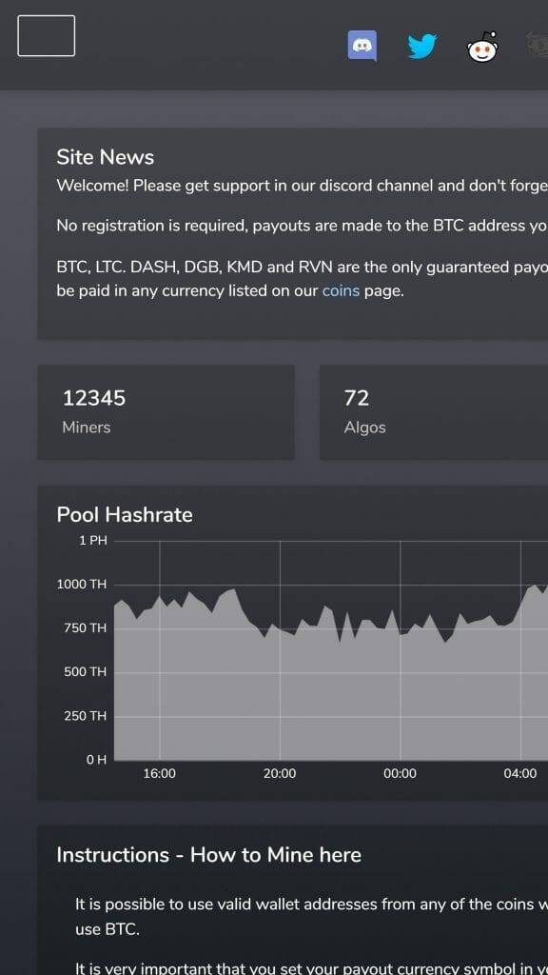Screen dimensions: 548x975
Task: Click the '20:00' time label
Action: coord(280,773)
